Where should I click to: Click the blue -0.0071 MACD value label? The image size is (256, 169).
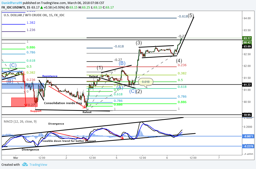pos(248,136)
